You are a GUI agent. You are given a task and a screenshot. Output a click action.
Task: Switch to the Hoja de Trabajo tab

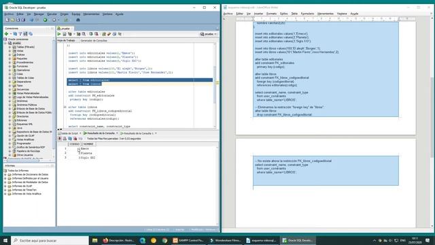67,41
